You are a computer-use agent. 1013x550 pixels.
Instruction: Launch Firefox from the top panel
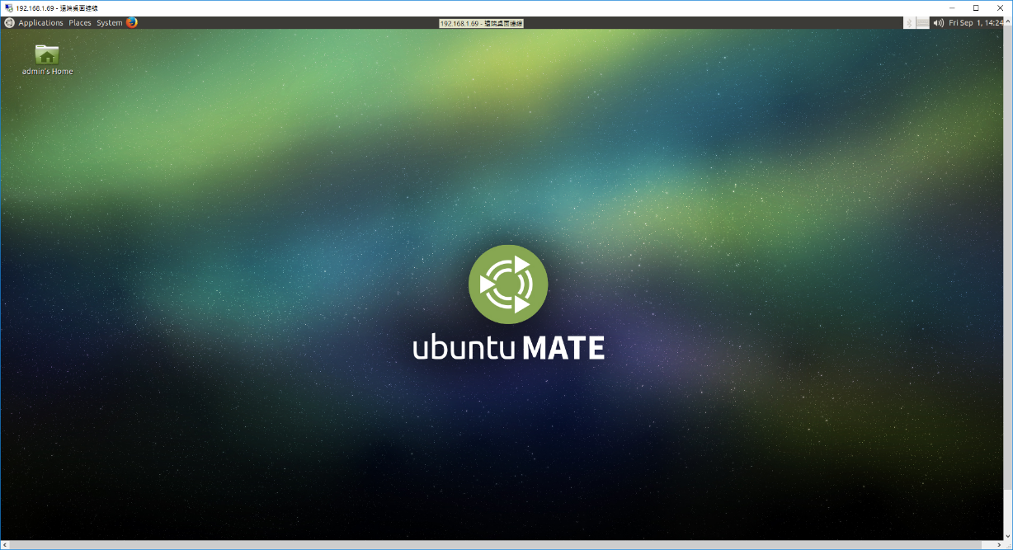pos(132,23)
